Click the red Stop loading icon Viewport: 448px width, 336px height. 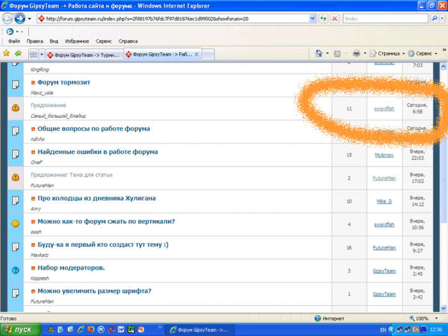335,19
